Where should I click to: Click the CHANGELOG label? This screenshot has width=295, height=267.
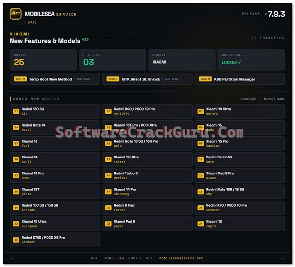[268, 38]
